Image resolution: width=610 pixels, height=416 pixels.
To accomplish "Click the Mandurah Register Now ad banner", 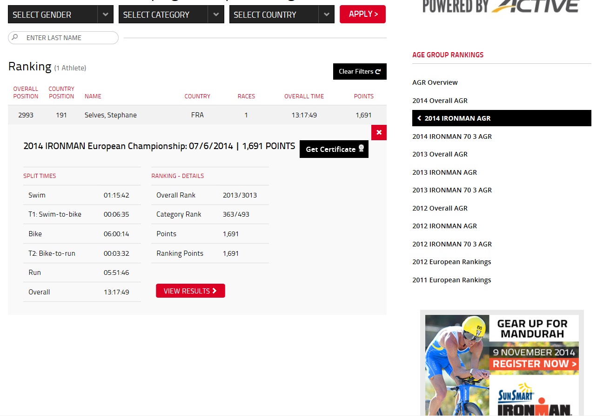I will (x=502, y=364).
